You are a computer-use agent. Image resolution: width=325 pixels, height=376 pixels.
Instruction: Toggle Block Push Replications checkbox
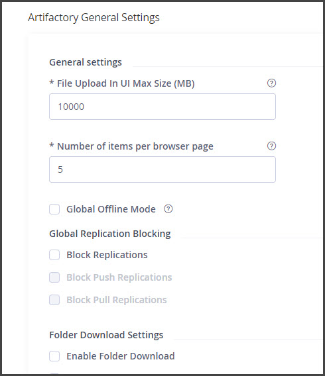pyautogui.click(x=54, y=277)
